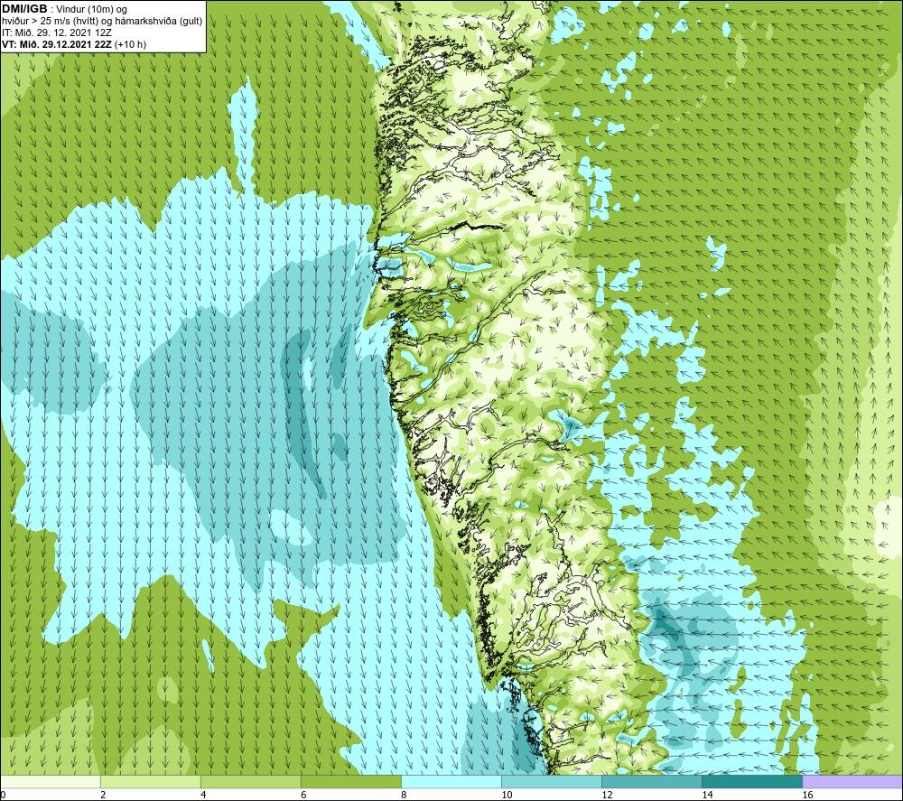903x801 pixels.
Task: Click the scale label '10'
Action: pyautogui.click(x=507, y=796)
